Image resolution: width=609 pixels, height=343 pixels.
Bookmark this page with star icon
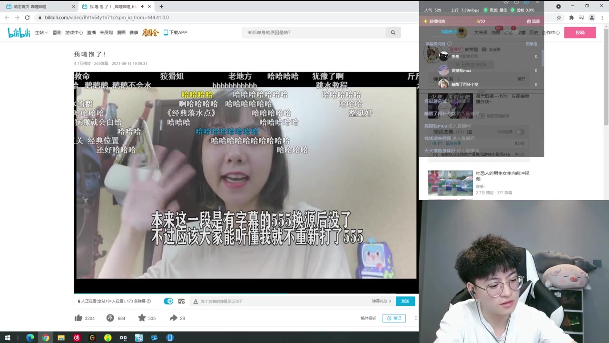point(559,18)
